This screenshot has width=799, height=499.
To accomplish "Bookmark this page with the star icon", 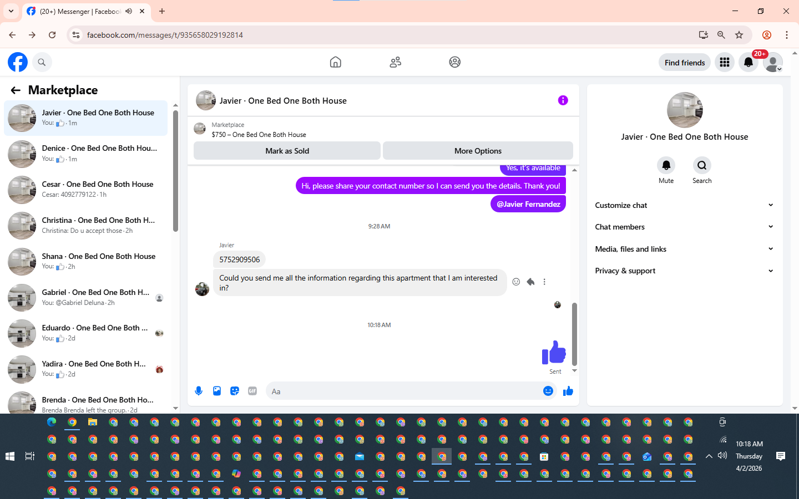I will click(x=739, y=35).
